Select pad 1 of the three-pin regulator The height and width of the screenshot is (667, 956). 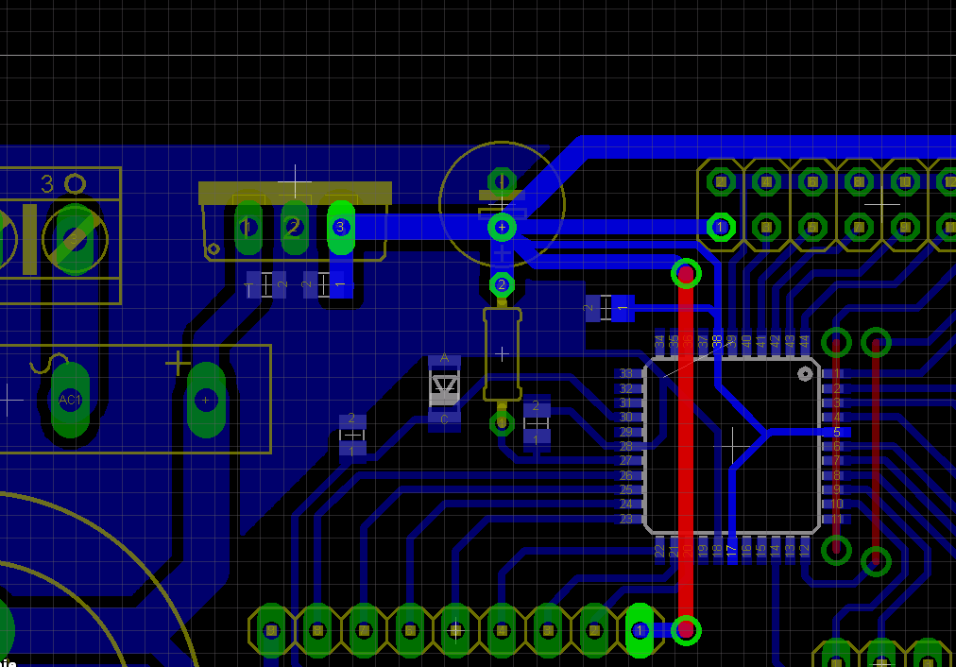pyautogui.click(x=248, y=228)
